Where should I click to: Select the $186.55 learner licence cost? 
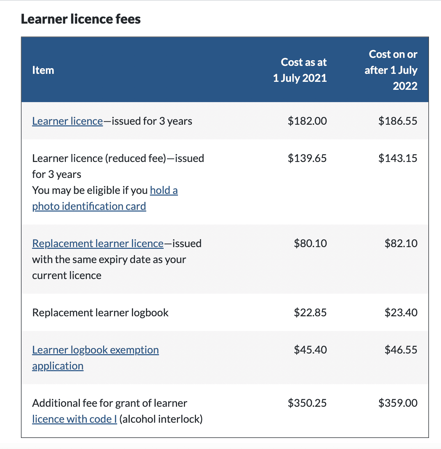tap(398, 121)
